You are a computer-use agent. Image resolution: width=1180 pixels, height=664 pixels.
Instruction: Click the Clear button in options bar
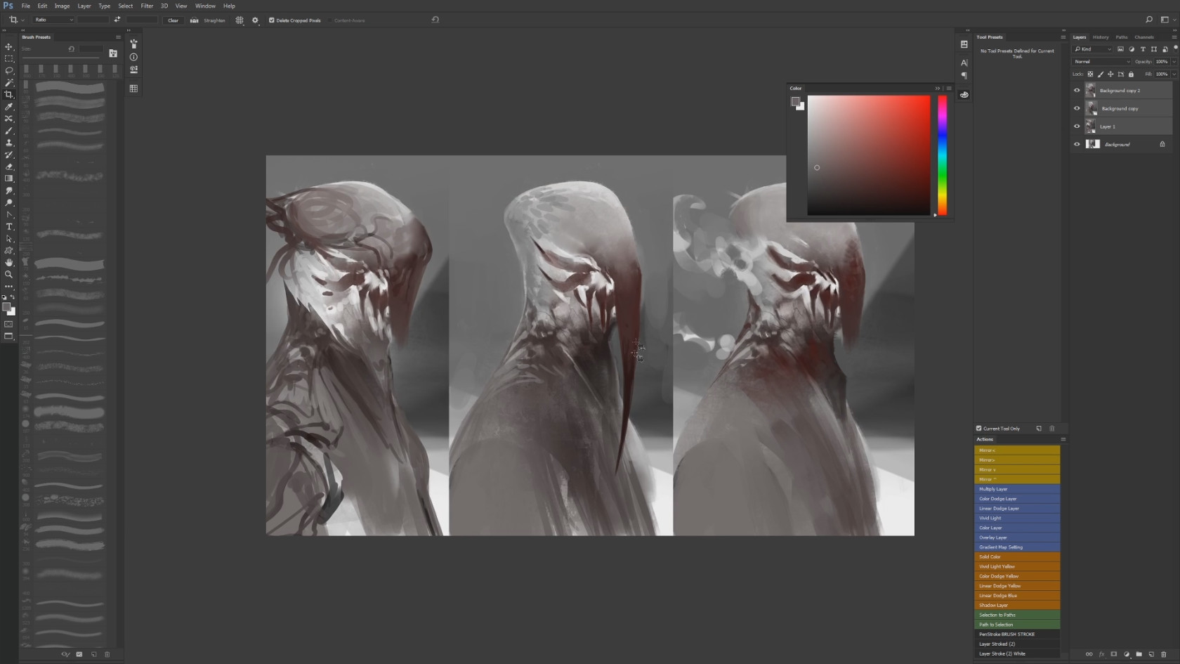point(173,20)
